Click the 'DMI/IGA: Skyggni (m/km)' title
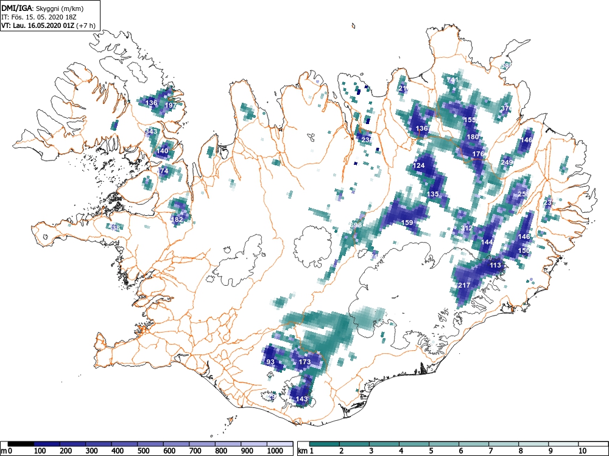This screenshot has width=609, height=456. pos(43,9)
